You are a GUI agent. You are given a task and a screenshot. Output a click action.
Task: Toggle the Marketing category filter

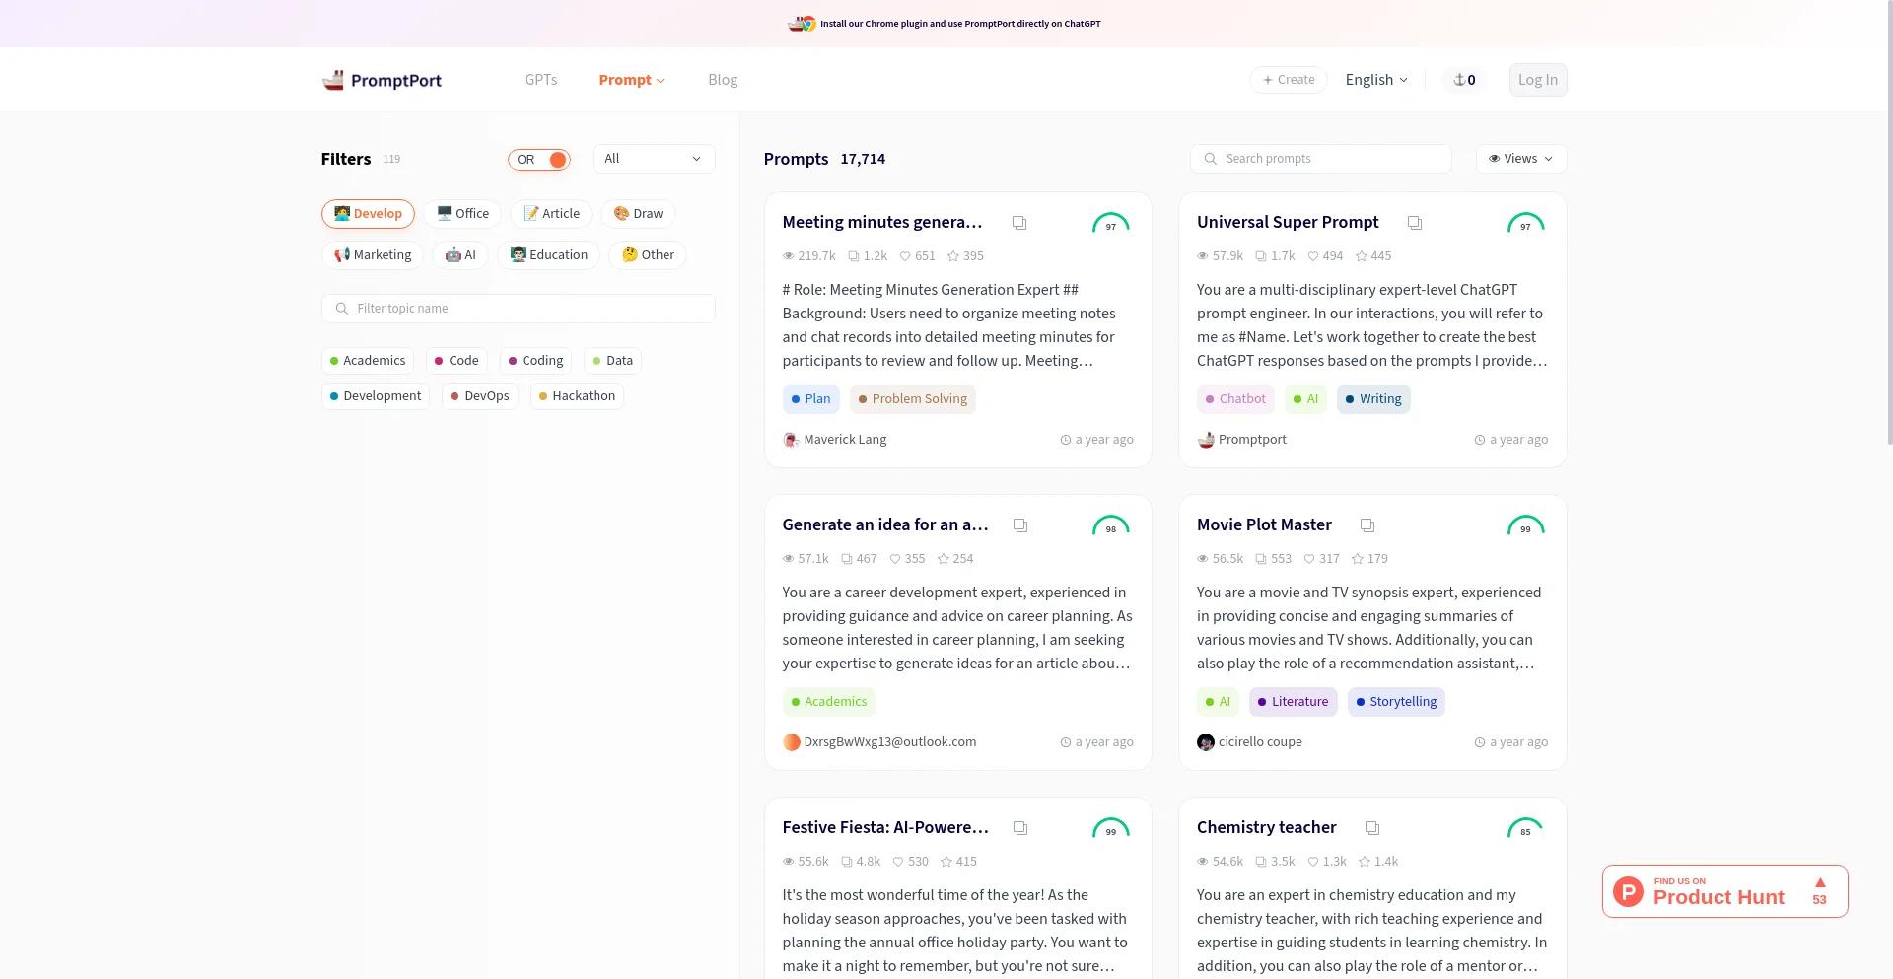pyautogui.click(x=373, y=255)
